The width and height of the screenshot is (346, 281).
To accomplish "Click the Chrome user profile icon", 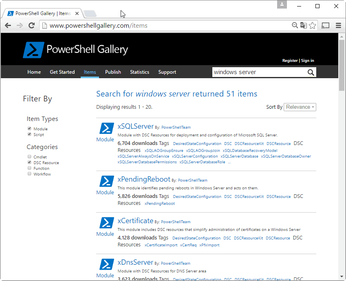I will pos(282,4).
